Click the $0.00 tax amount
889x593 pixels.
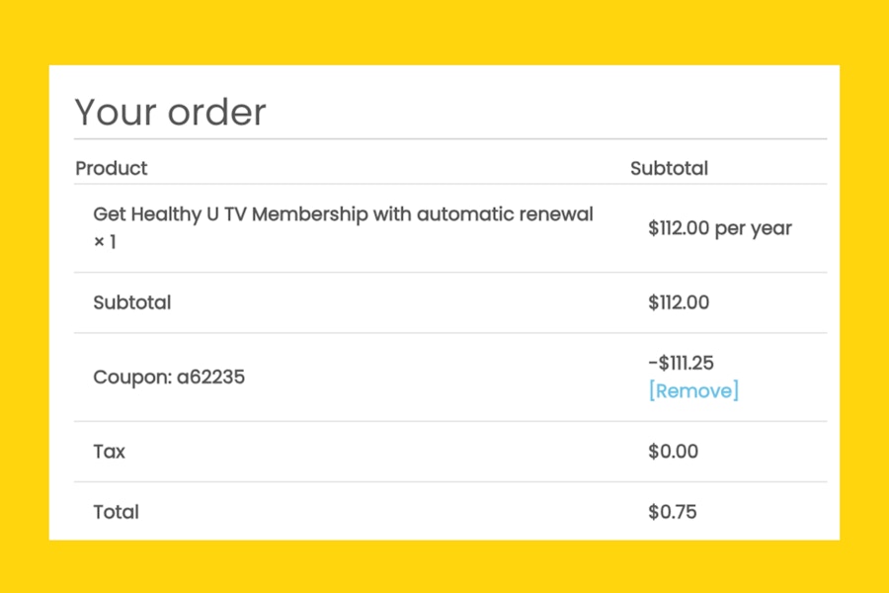[x=673, y=452]
